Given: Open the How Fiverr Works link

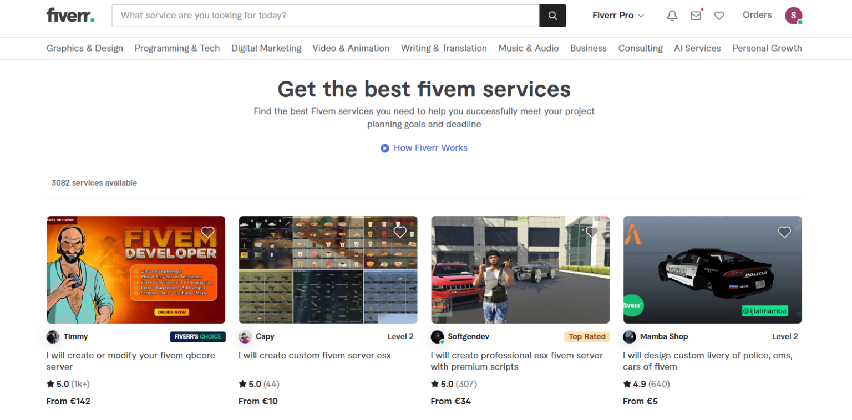Looking at the screenshot, I should [430, 148].
